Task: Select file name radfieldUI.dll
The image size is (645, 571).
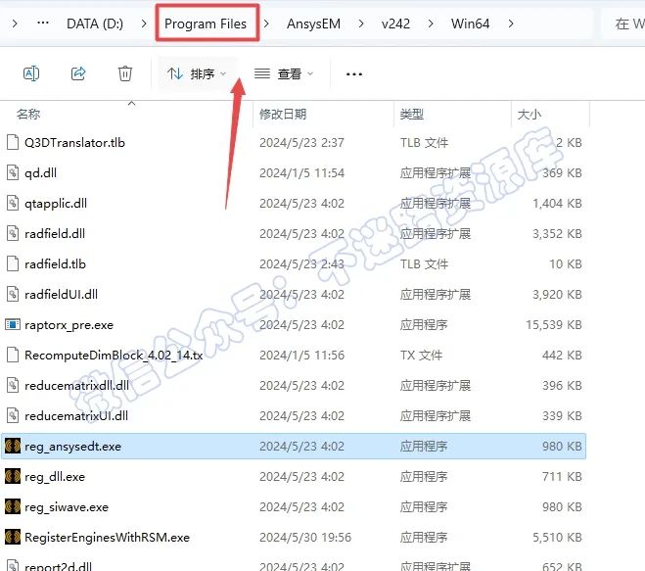Action: click(x=62, y=295)
